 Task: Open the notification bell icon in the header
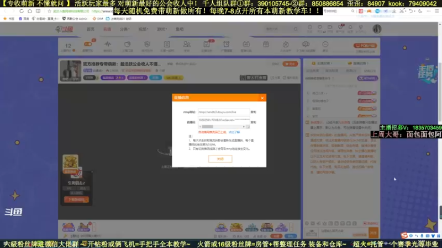[x=350, y=29]
